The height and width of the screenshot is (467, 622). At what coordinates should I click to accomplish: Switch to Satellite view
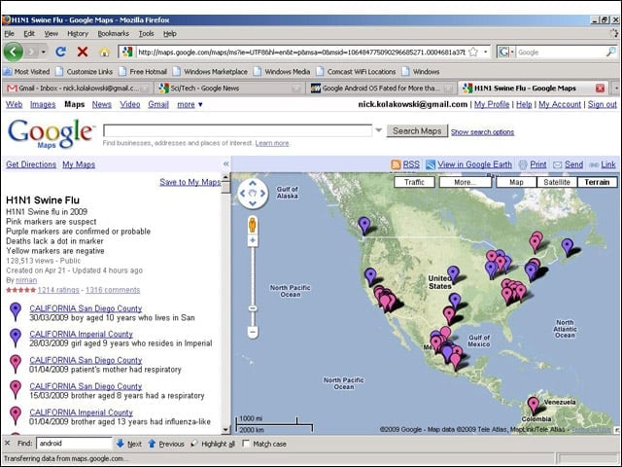(557, 182)
